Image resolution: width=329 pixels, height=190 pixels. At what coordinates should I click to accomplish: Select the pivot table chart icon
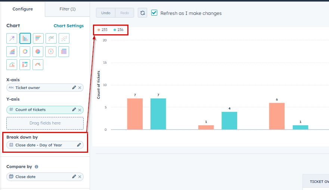pos(25,65)
